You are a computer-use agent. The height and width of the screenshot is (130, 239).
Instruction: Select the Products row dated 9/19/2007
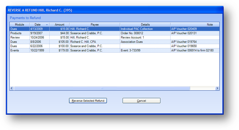point(20,33)
